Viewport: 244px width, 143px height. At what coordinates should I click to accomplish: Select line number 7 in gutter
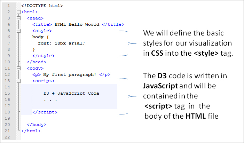(x=8, y=43)
